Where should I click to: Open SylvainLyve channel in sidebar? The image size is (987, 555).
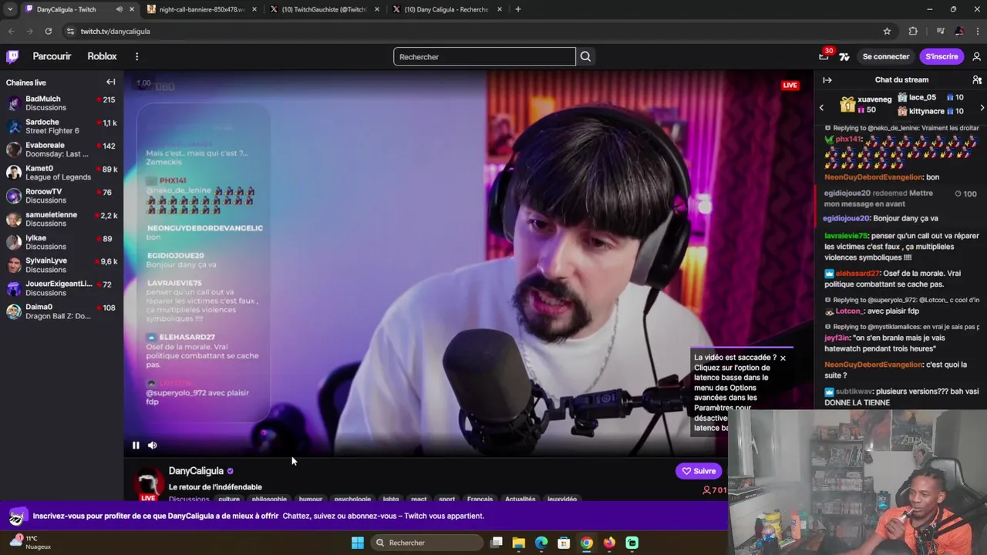pos(61,265)
